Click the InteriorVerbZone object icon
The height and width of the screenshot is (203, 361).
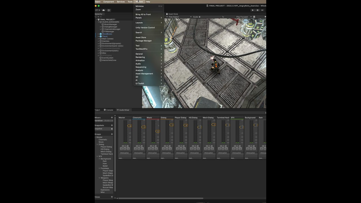101,60
